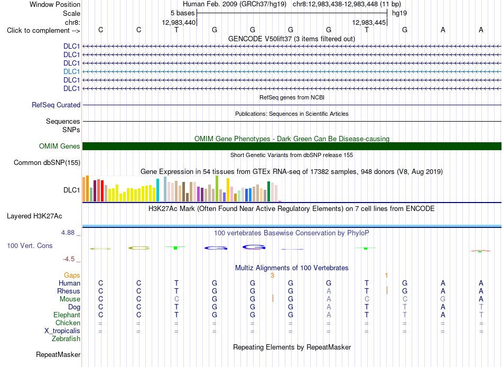Image resolution: width=502 pixels, height=367 pixels.
Task: Click 'Repeating Elements by RepeatMasker' title
Action: click(x=292, y=347)
